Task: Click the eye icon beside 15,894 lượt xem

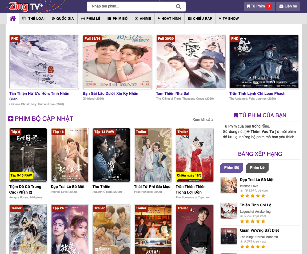Action: tap(242, 191)
